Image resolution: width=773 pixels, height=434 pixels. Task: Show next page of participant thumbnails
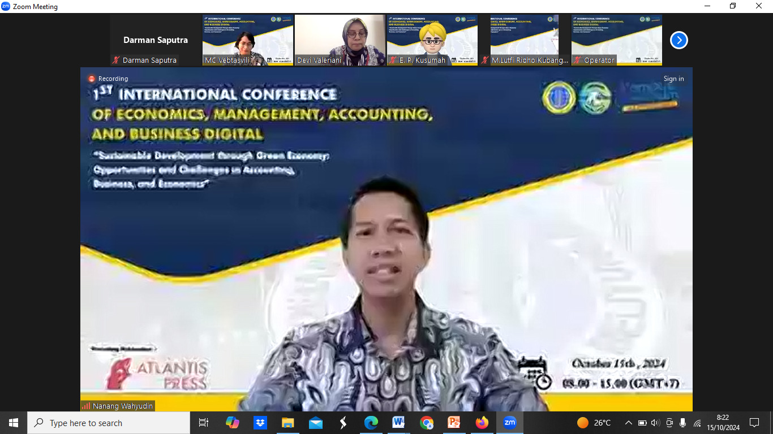678,40
